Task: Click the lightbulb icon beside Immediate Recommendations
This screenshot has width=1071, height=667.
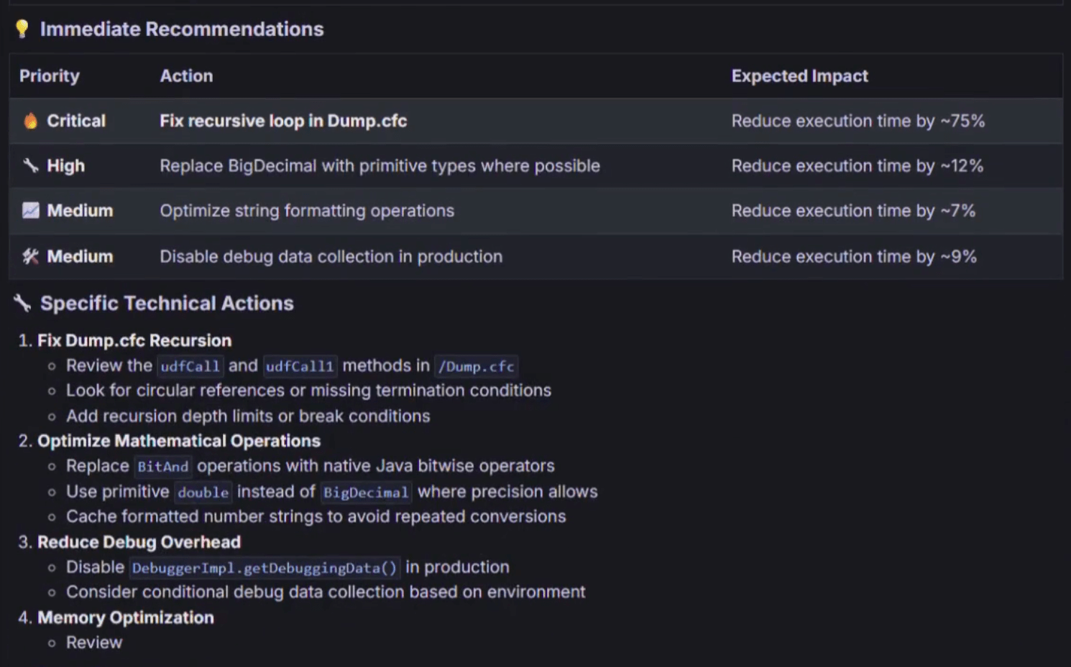Action: coord(22,29)
